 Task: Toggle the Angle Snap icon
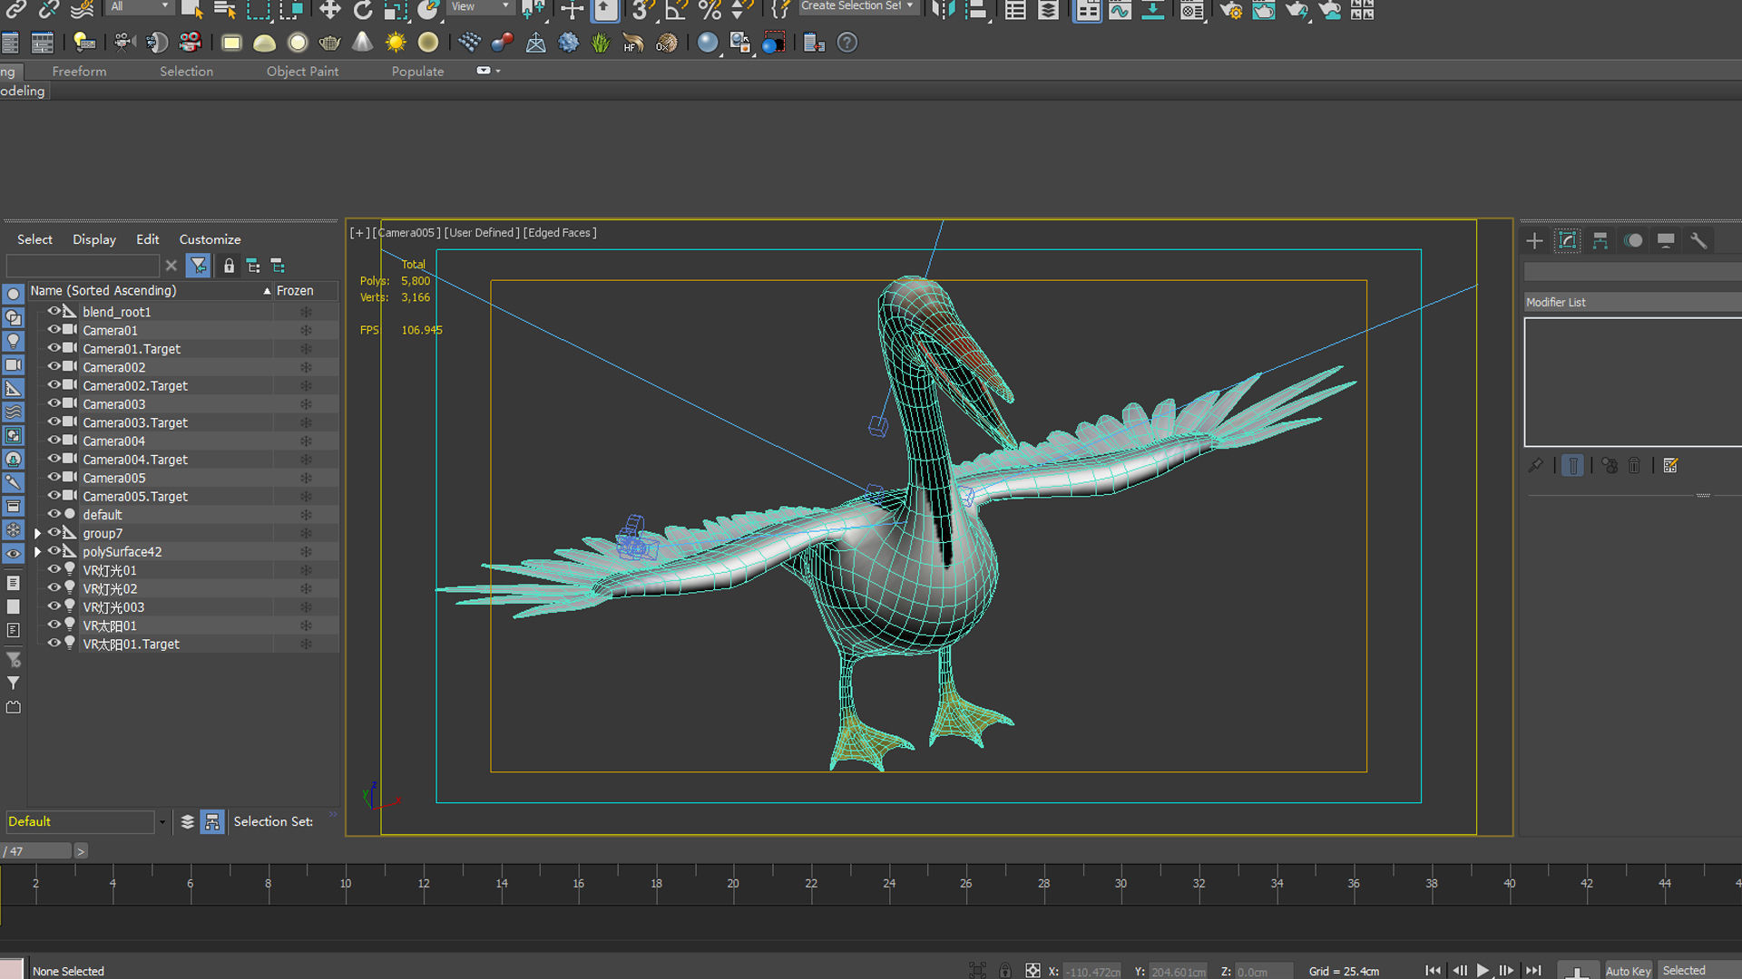coord(676,10)
